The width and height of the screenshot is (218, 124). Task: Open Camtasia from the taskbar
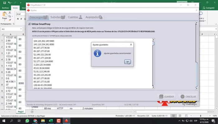pos(59,121)
